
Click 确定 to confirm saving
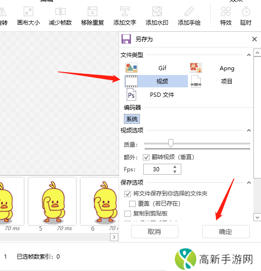coord(226,232)
